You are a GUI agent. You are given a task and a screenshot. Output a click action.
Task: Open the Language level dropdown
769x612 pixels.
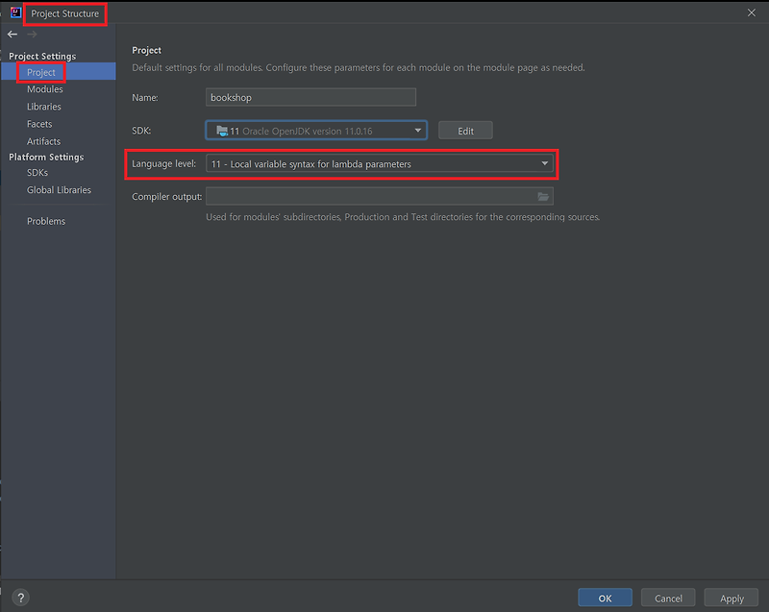545,162
